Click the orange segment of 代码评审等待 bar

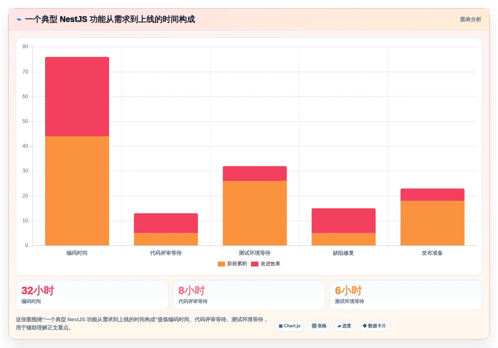point(166,239)
